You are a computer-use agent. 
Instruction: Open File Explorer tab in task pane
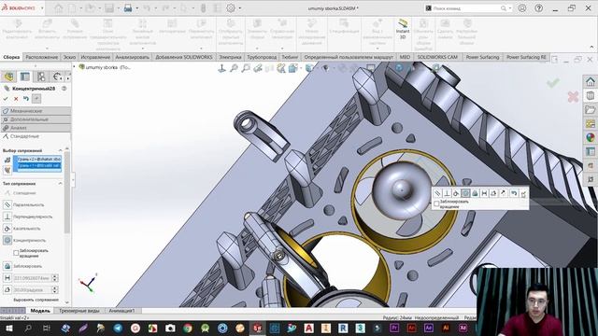[x=591, y=110]
